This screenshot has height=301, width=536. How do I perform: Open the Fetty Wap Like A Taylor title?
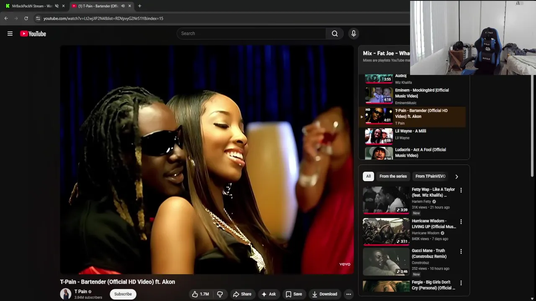click(x=433, y=192)
